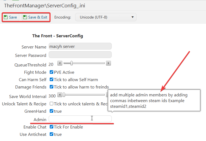Click the Use Anticheat label
This screenshot has width=206, height=141.
point(33,134)
